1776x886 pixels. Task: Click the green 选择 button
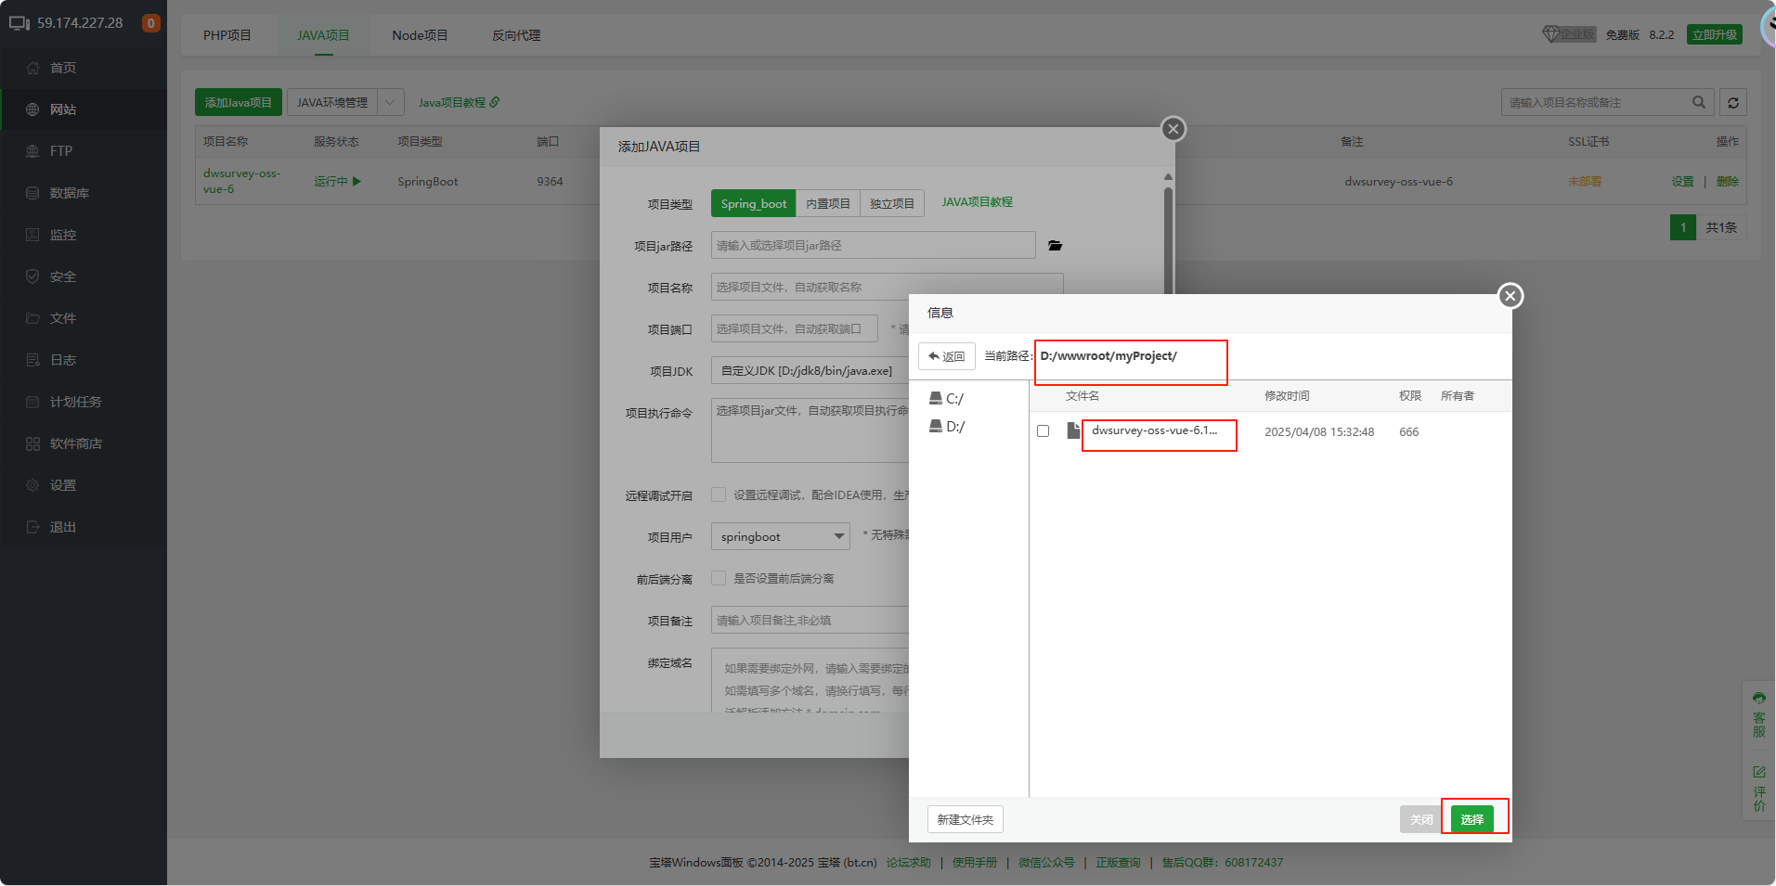1471,819
